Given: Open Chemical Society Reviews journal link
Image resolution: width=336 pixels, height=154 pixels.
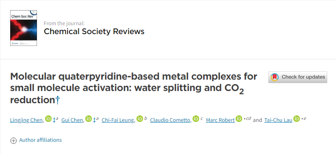Looking at the screenshot, I should (x=94, y=31).
